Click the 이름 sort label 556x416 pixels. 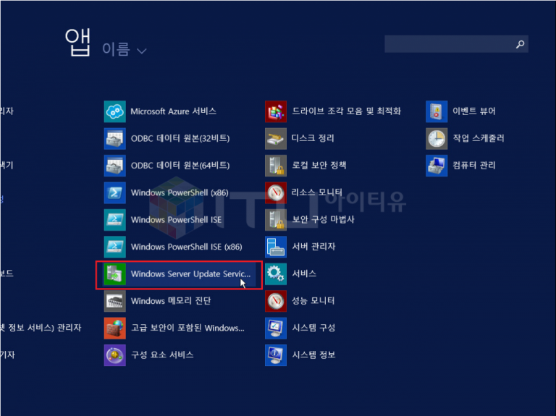[115, 49]
